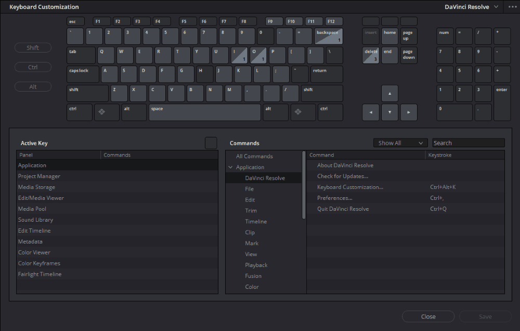Click the delete key
520x331 pixels.
[370, 55]
